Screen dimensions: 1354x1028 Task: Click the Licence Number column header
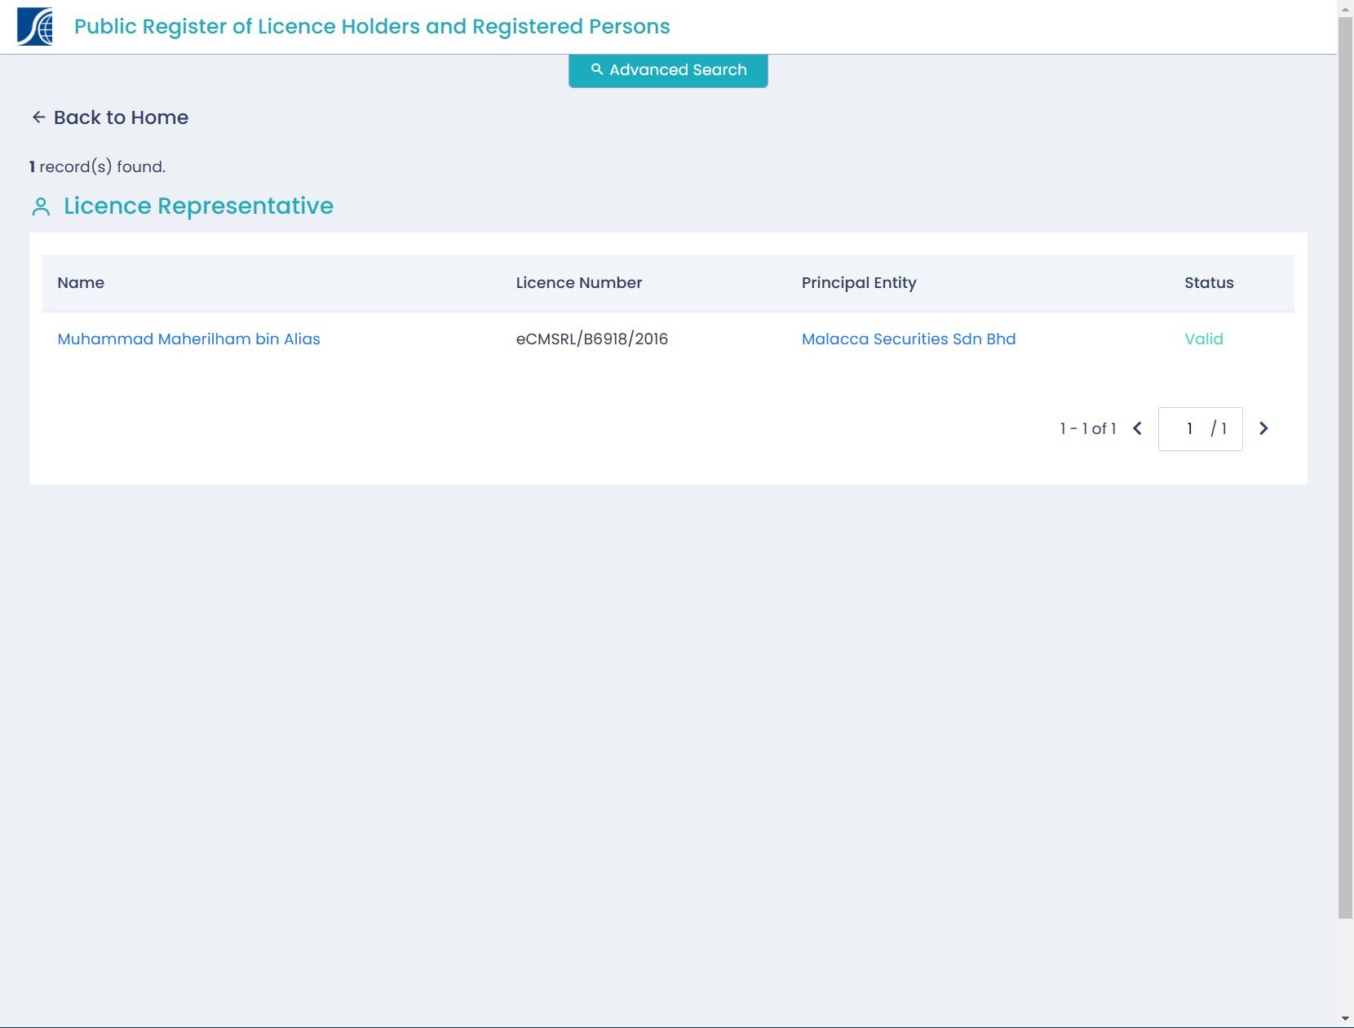[x=578, y=283]
